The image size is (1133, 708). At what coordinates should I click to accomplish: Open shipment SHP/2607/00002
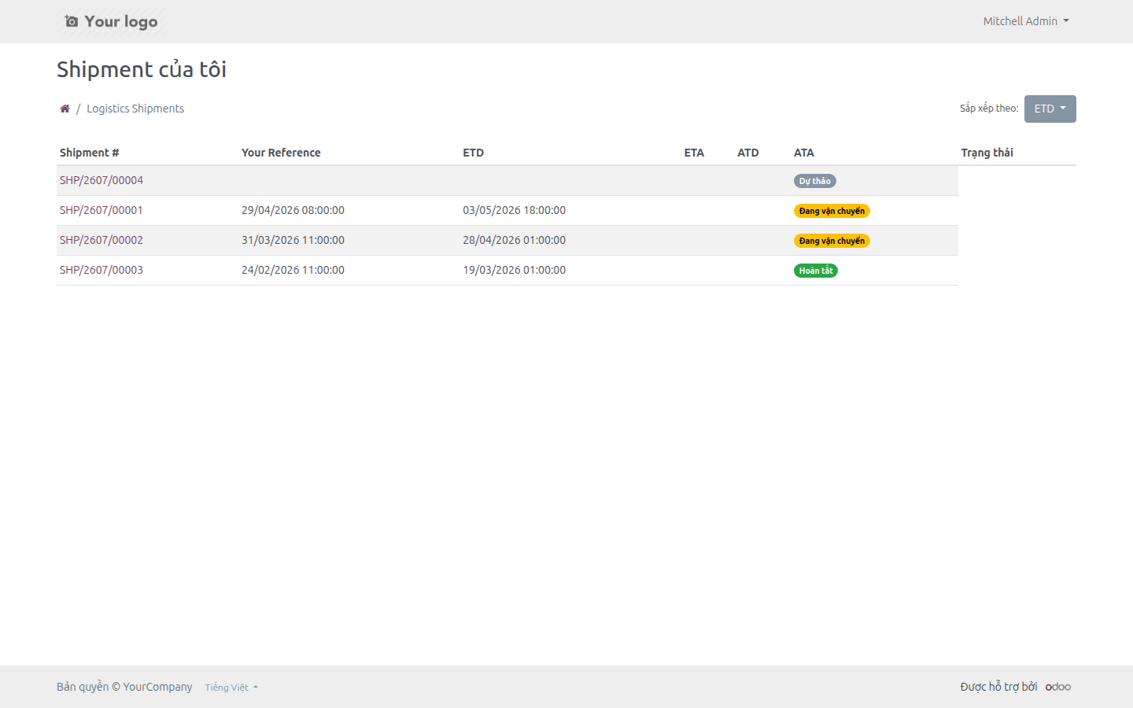[101, 240]
